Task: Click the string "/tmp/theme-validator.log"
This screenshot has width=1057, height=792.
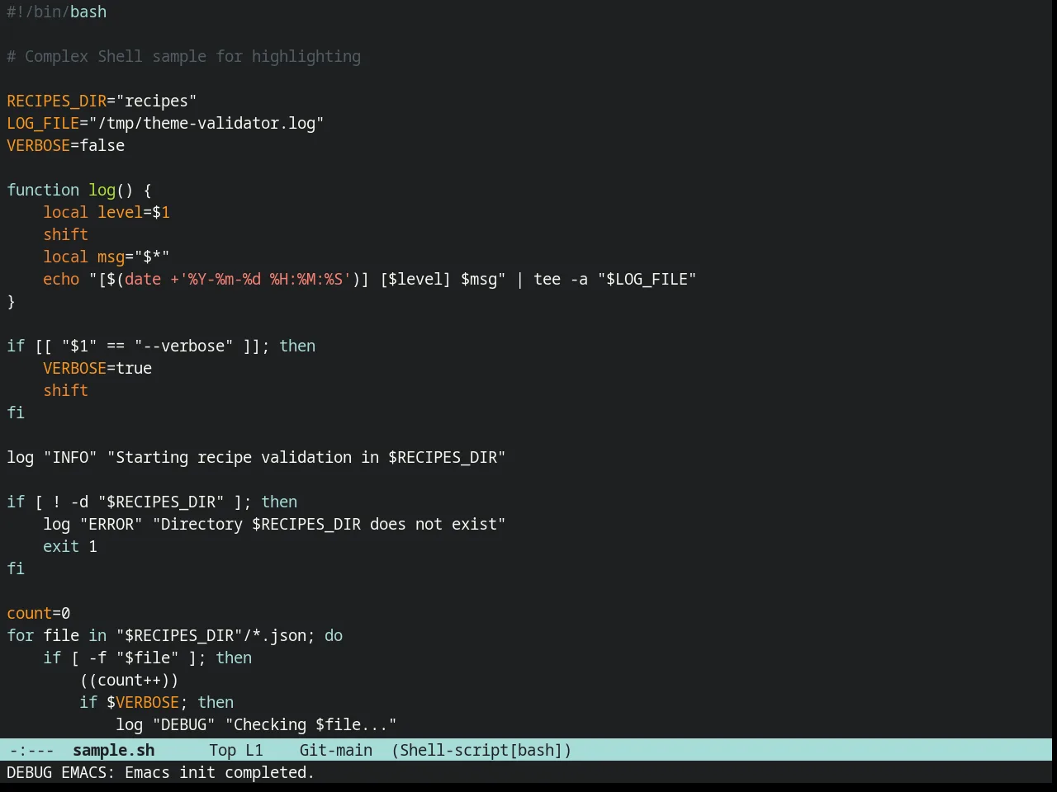Action: tap(206, 123)
